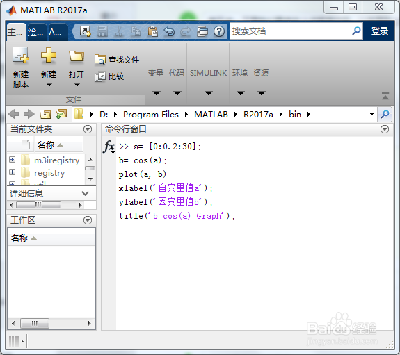400x355 pixels.
Task: Switch to the Home (主...) tab
Action: pyautogui.click(x=15, y=32)
